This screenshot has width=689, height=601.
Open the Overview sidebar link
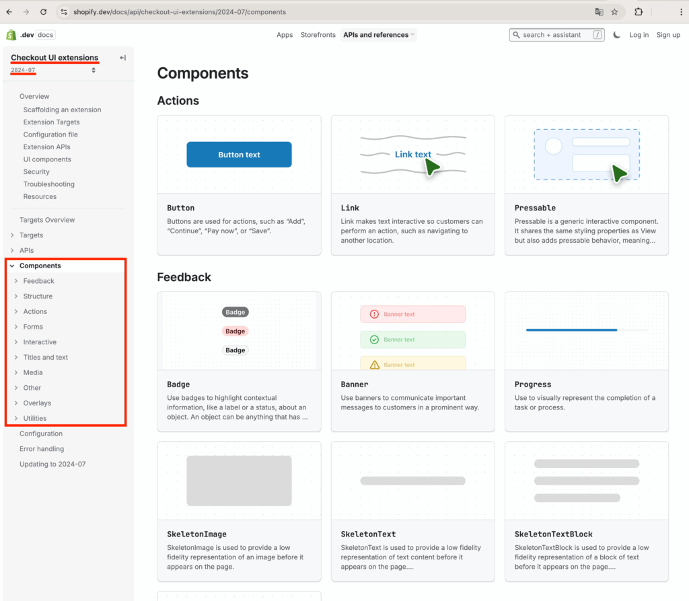tap(34, 96)
